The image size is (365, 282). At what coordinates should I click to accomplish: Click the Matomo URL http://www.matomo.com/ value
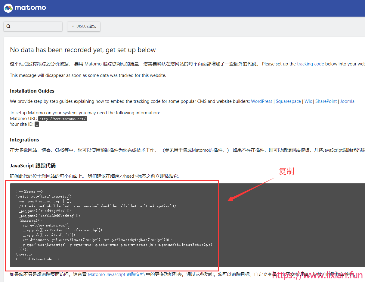[x=63, y=119]
